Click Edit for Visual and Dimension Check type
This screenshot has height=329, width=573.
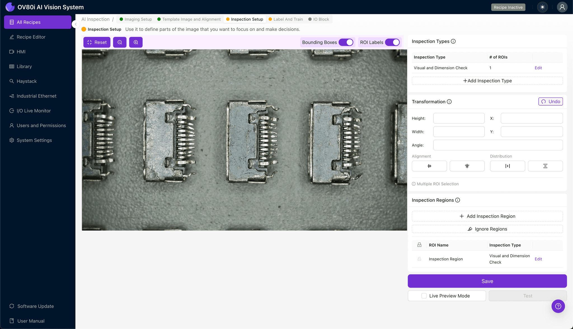click(x=538, y=68)
